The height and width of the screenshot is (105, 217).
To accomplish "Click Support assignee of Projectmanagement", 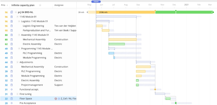I will point(59,85).
